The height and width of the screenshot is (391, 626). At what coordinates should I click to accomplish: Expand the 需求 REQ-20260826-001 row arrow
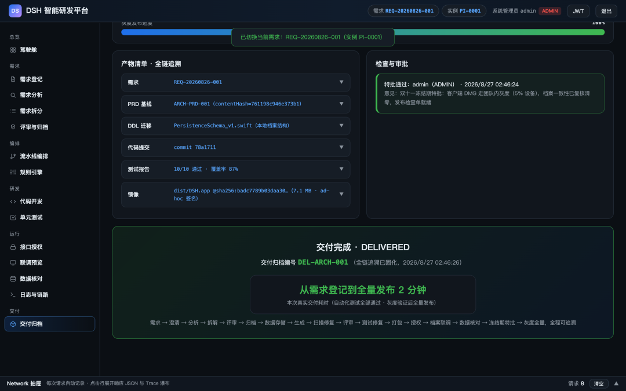pos(341,82)
